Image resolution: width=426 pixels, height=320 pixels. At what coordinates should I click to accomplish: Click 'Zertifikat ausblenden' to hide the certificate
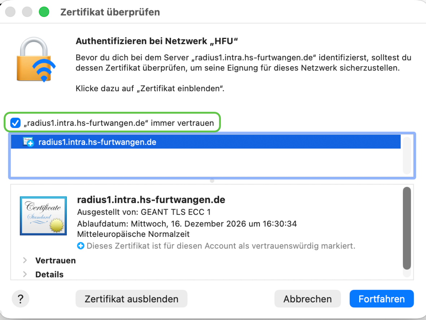(x=131, y=299)
